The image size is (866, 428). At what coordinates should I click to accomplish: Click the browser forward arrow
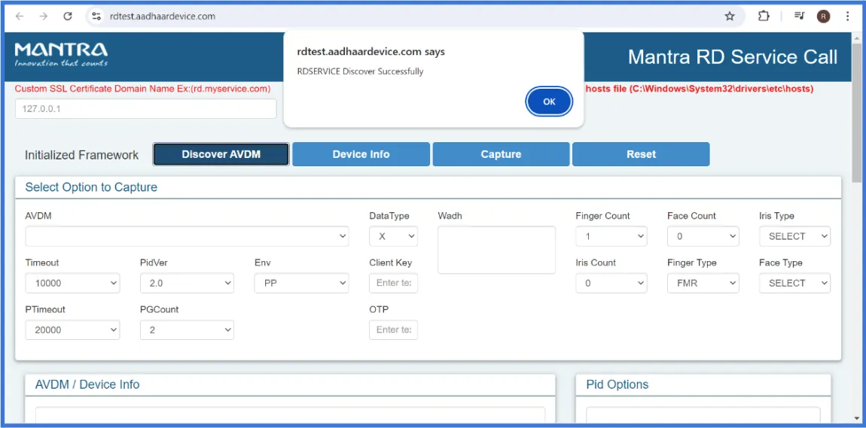point(44,17)
